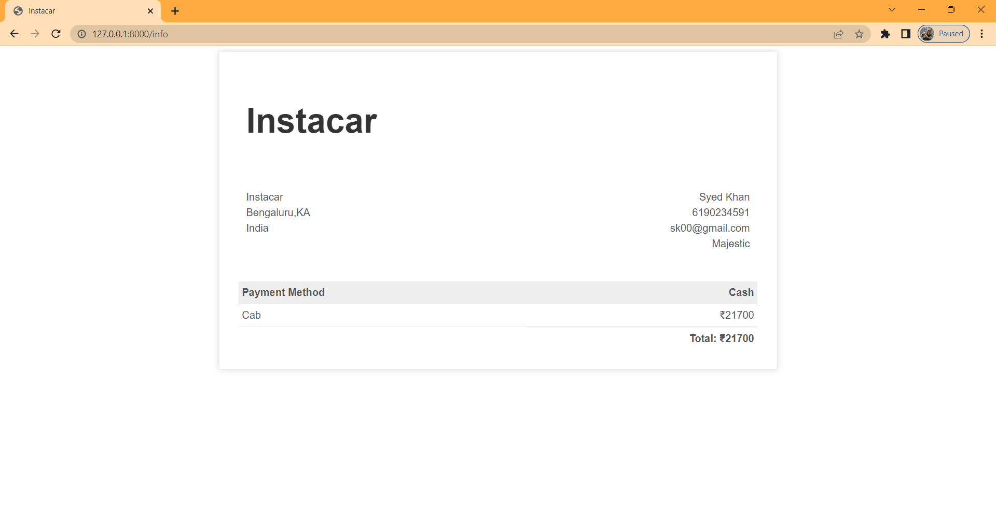Close the Instacar tab
Screen dimensions: 996x525
(x=150, y=10)
